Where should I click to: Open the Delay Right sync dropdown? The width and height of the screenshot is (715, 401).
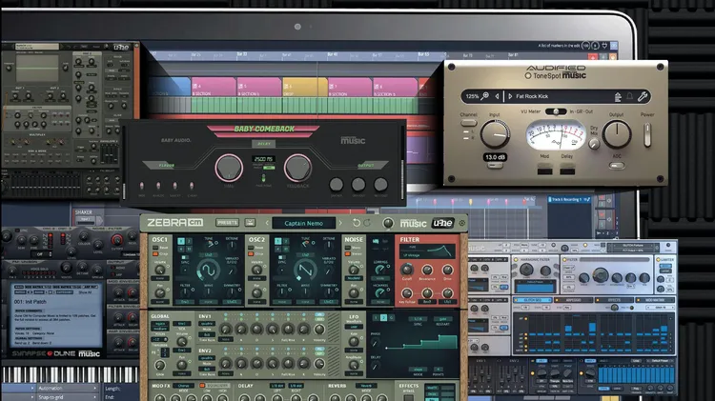tap(296, 386)
